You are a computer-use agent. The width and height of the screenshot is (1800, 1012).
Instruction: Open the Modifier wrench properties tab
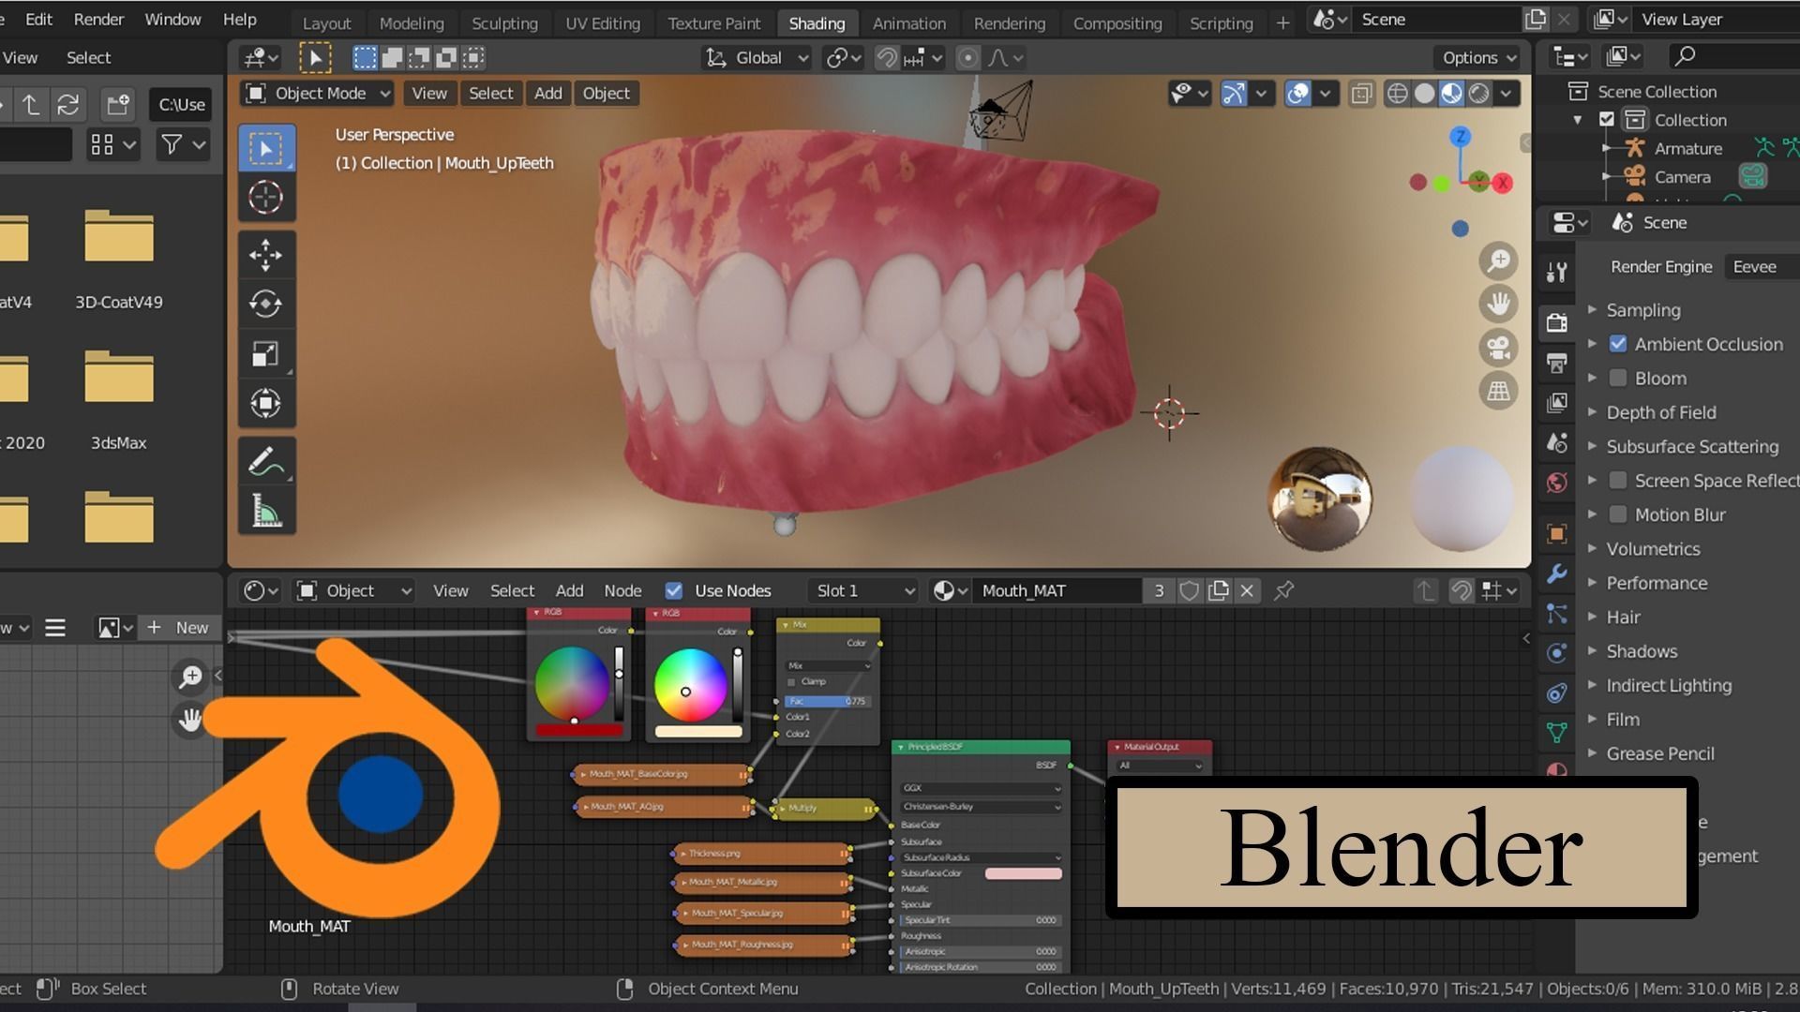pos(1557,573)
